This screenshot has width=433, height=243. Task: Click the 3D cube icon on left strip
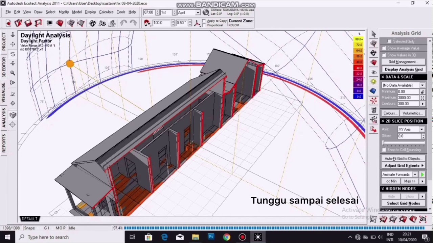pyautogui.click(x=13, y=115)
